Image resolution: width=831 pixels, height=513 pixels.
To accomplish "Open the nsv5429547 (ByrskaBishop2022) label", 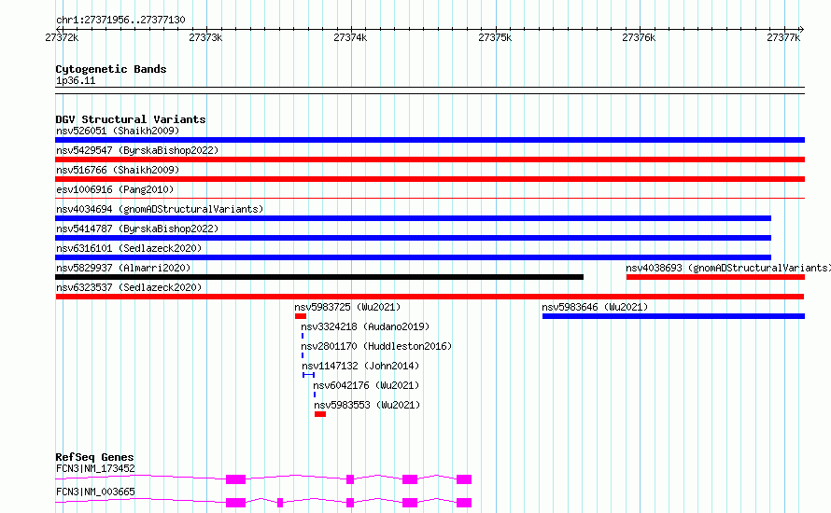I will (x=137, y=150).
